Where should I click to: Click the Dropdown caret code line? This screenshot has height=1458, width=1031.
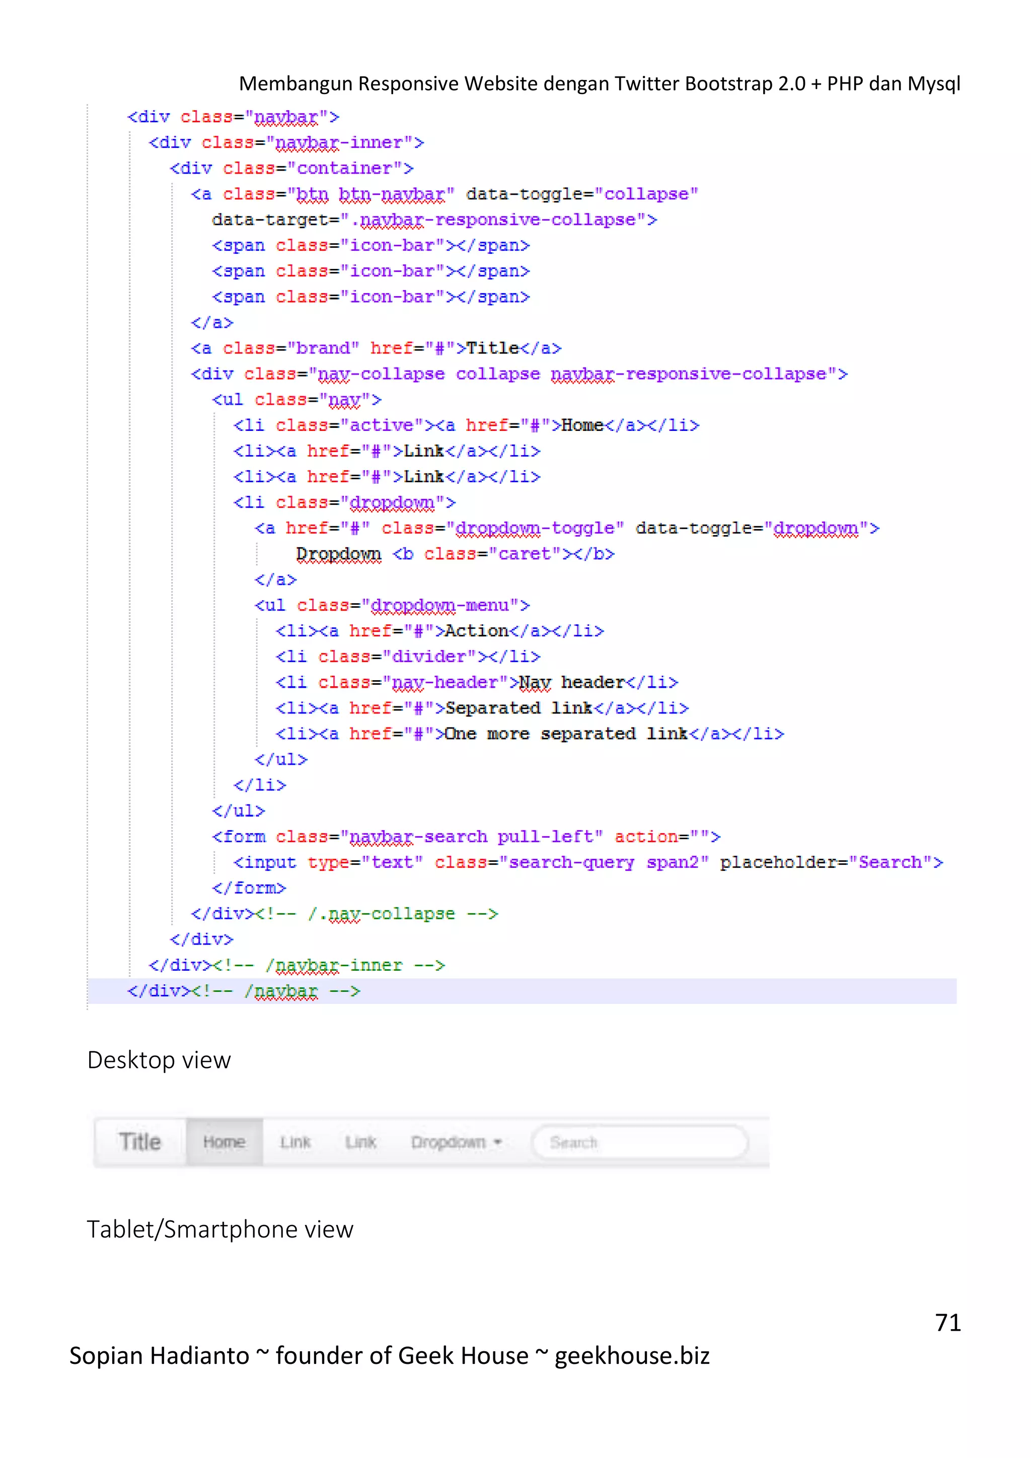[455, 554]
